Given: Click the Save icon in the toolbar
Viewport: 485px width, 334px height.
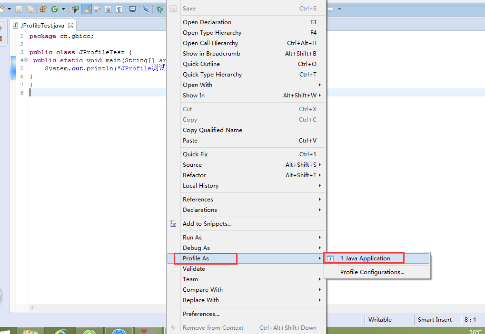Looking at the screenshot, I should tap(19, 9).
